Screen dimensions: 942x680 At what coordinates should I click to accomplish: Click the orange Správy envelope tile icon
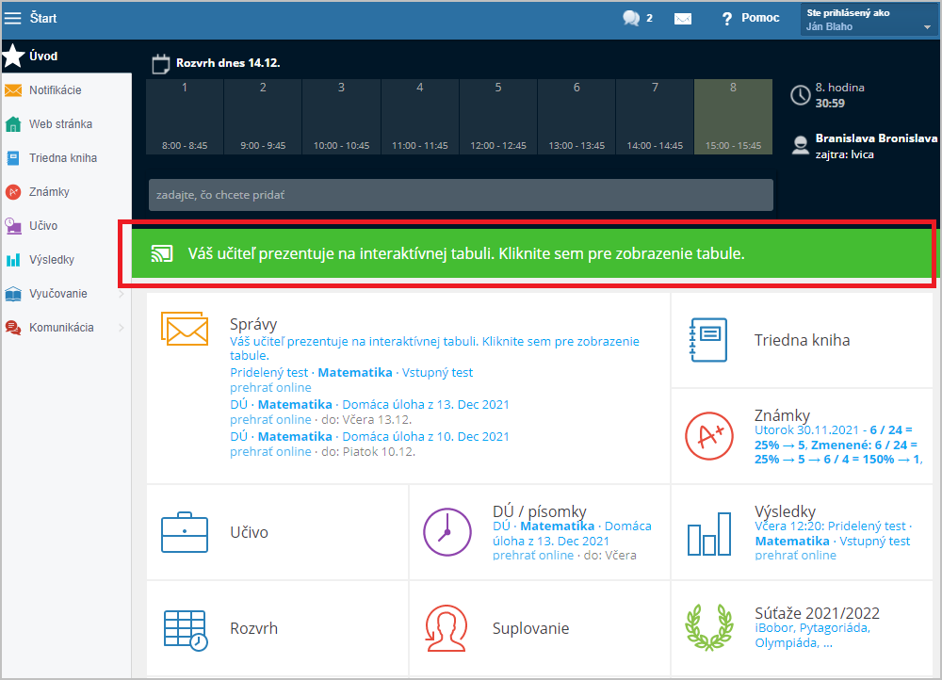point(185,329)
